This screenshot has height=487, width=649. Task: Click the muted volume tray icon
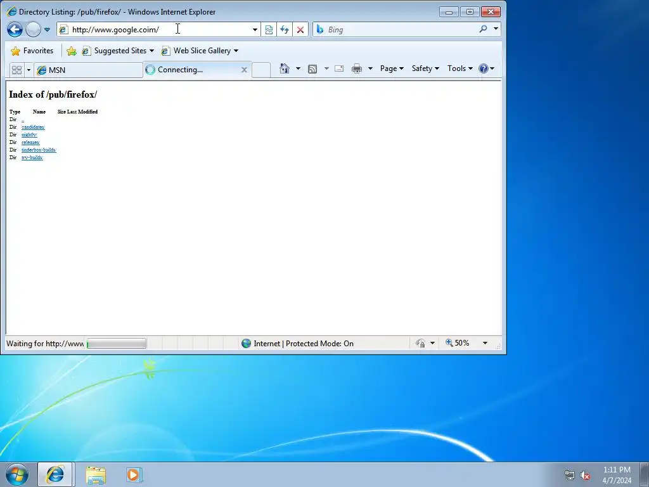(585, 476)
